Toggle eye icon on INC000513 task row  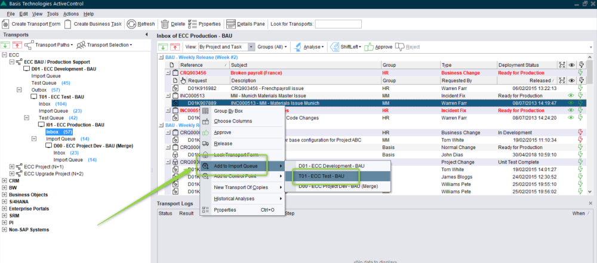coord(571,95)
